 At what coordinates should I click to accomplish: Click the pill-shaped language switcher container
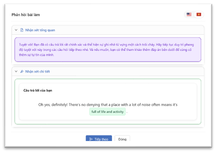[x=194, y=14]
